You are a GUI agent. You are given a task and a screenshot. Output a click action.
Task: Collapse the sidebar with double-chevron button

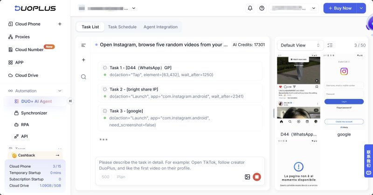click(x=70, y=101)
